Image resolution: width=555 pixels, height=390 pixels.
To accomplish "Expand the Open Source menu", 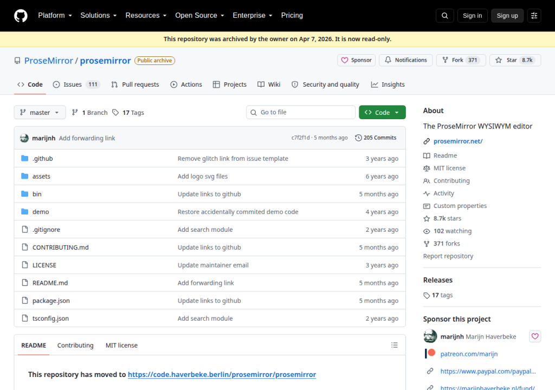I will click(x=199, y=16).
